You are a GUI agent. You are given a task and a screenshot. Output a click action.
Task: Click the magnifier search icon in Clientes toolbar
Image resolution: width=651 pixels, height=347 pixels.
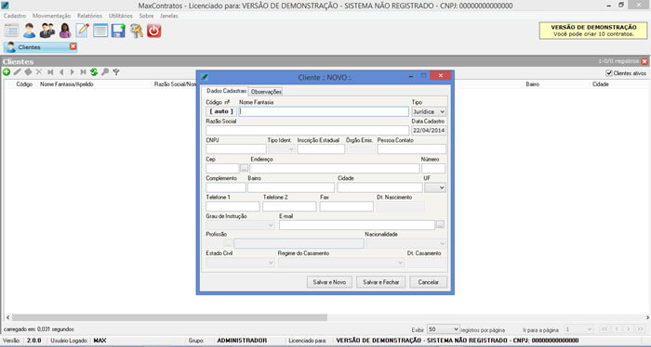tap(105, 72)
